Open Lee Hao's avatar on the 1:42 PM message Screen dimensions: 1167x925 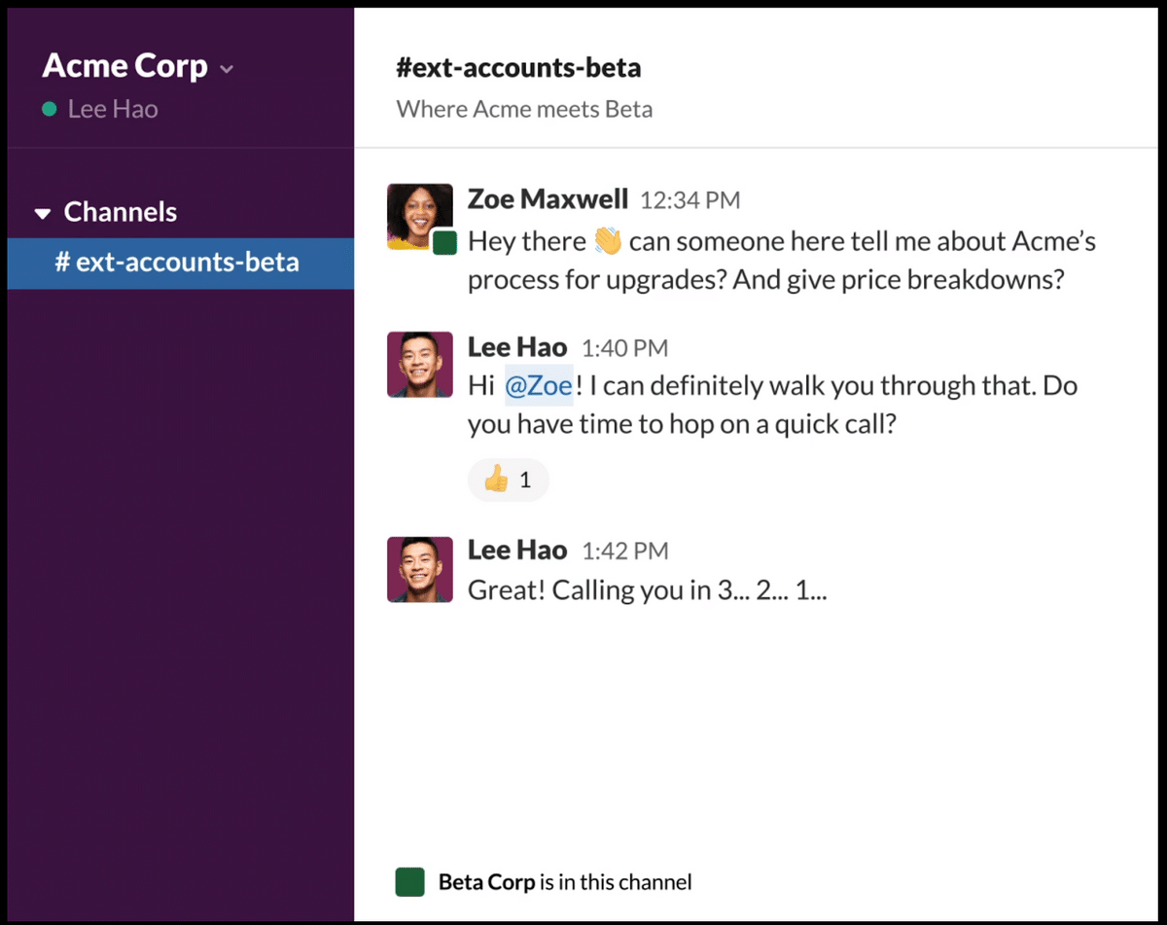click(420, 569)
